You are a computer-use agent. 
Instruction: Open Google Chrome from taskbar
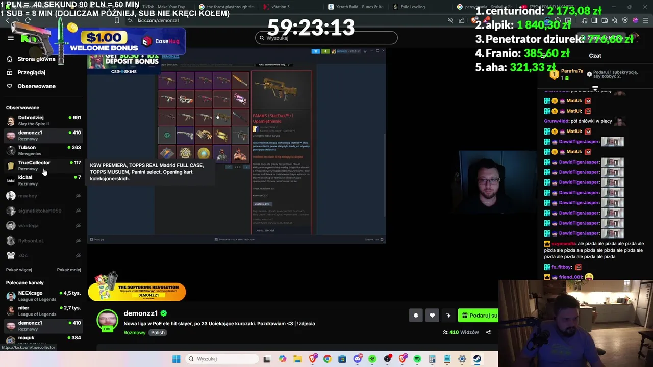point(327,359)
